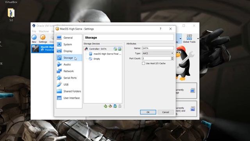Screen dimensions: 250x141
Task: Open the Audio settings category
Action: click(x=69, y=65)
